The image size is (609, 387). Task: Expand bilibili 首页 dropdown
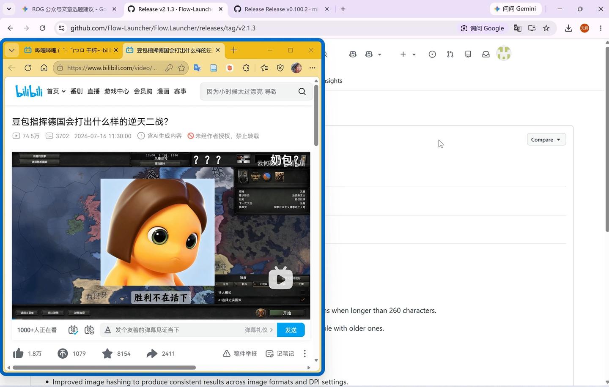click(56, 91)
